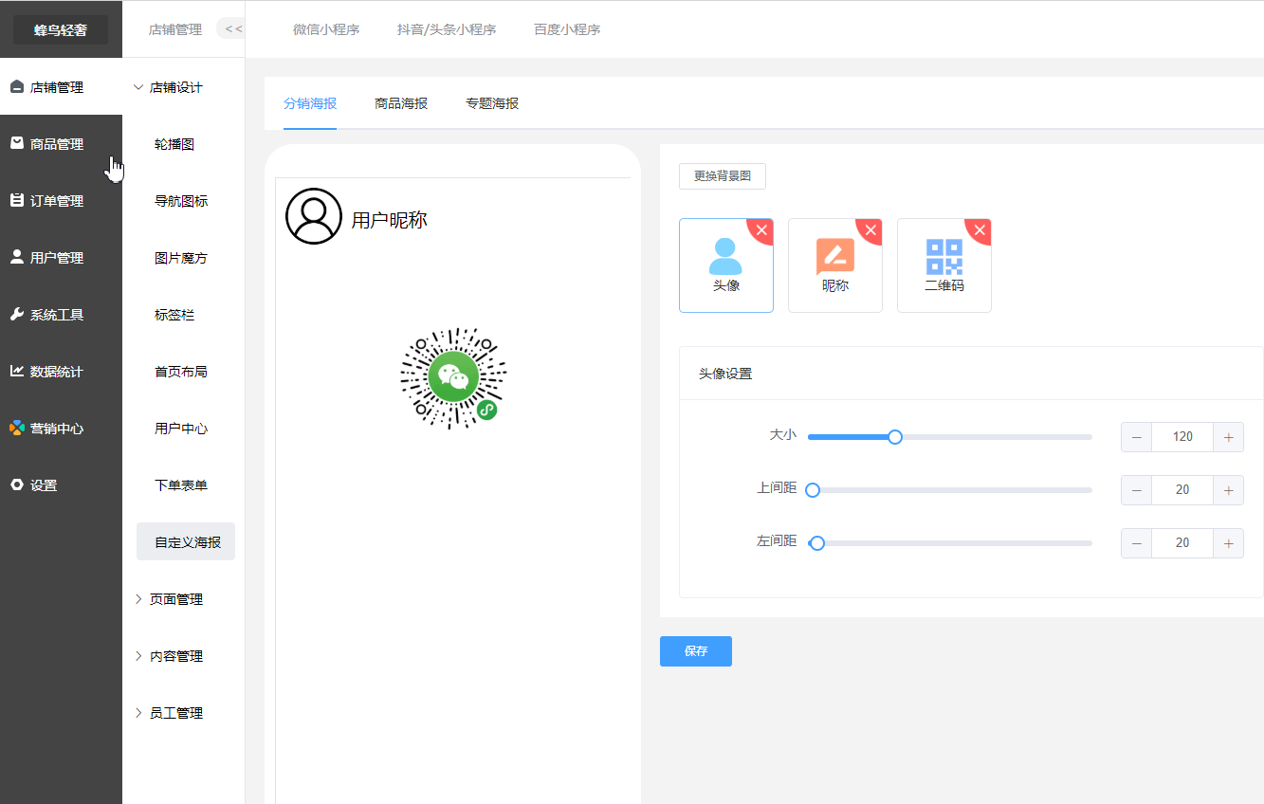Screen dimensions: 1264x804
Task: Open the 自定义海报 menu item
Action: pos(186,541)
